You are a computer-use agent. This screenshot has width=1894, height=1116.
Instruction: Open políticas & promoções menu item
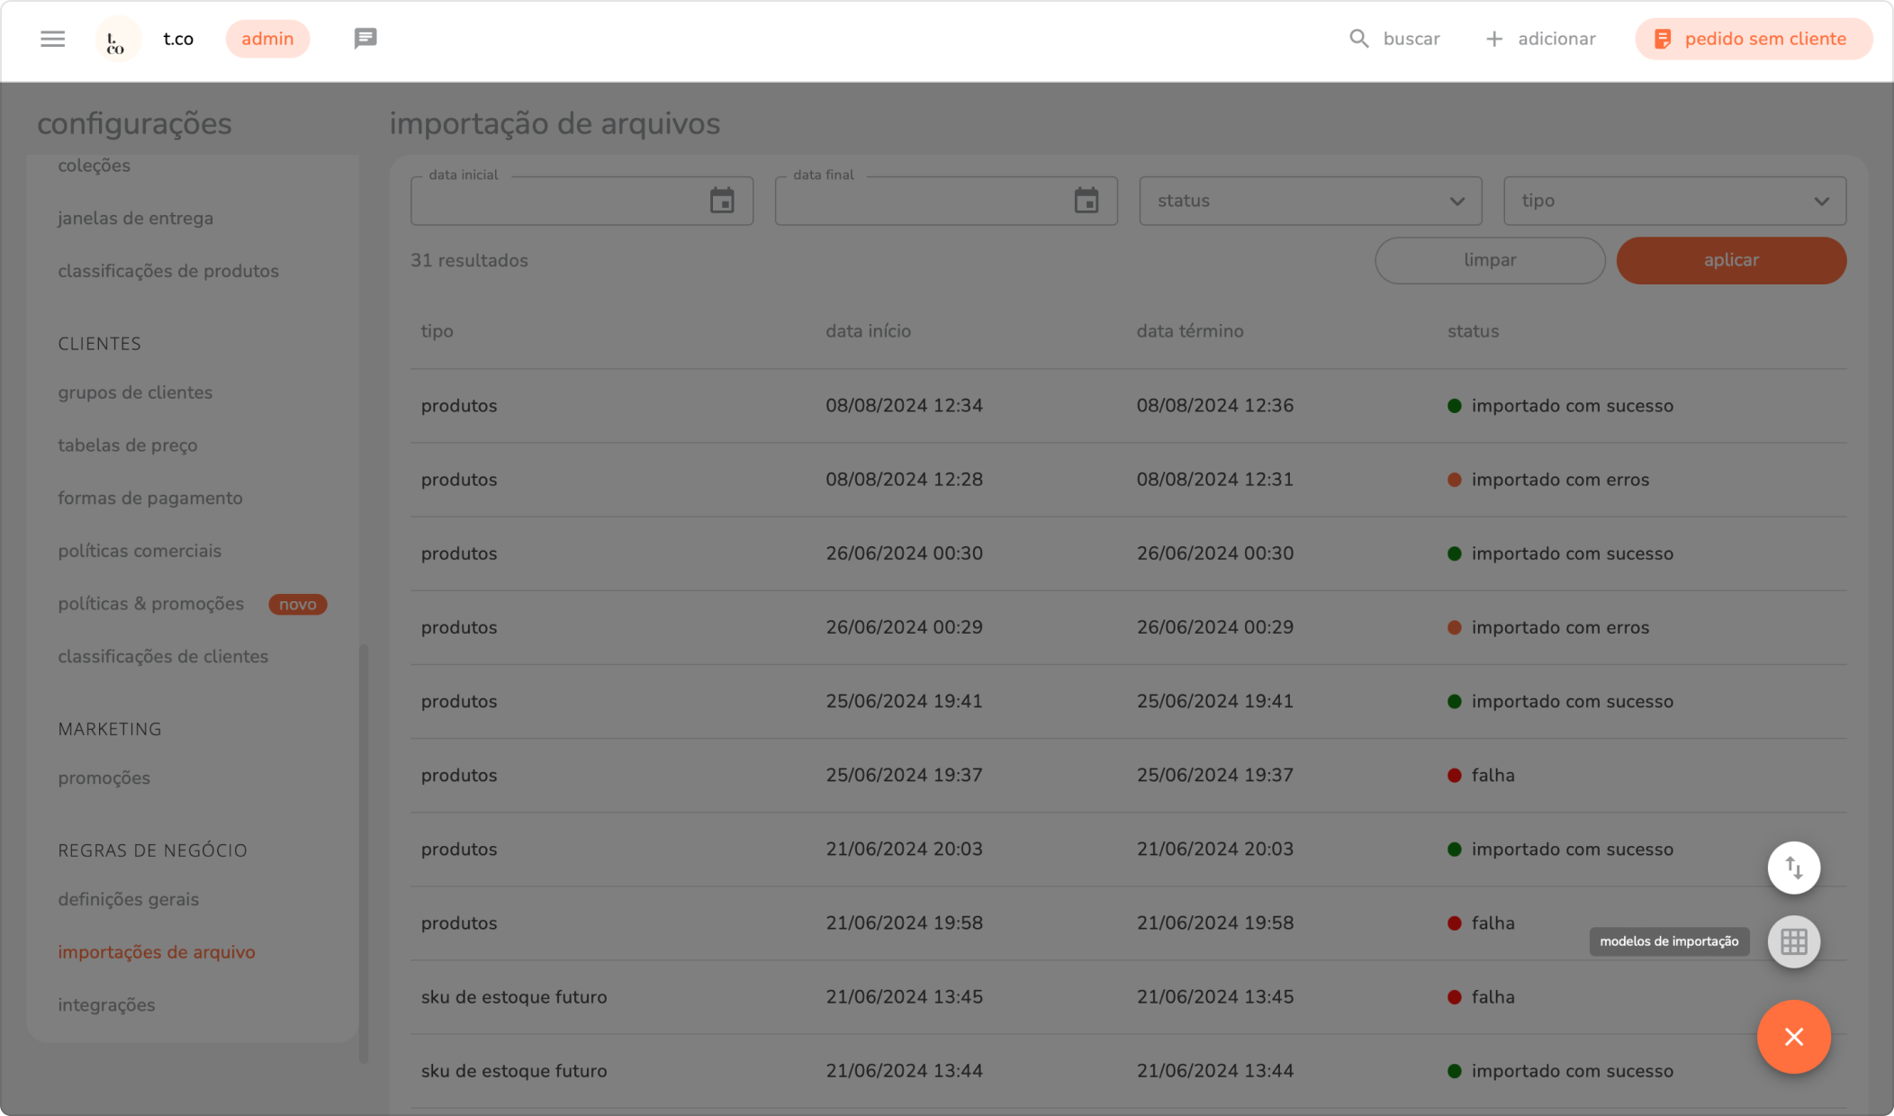pos(151,604)
